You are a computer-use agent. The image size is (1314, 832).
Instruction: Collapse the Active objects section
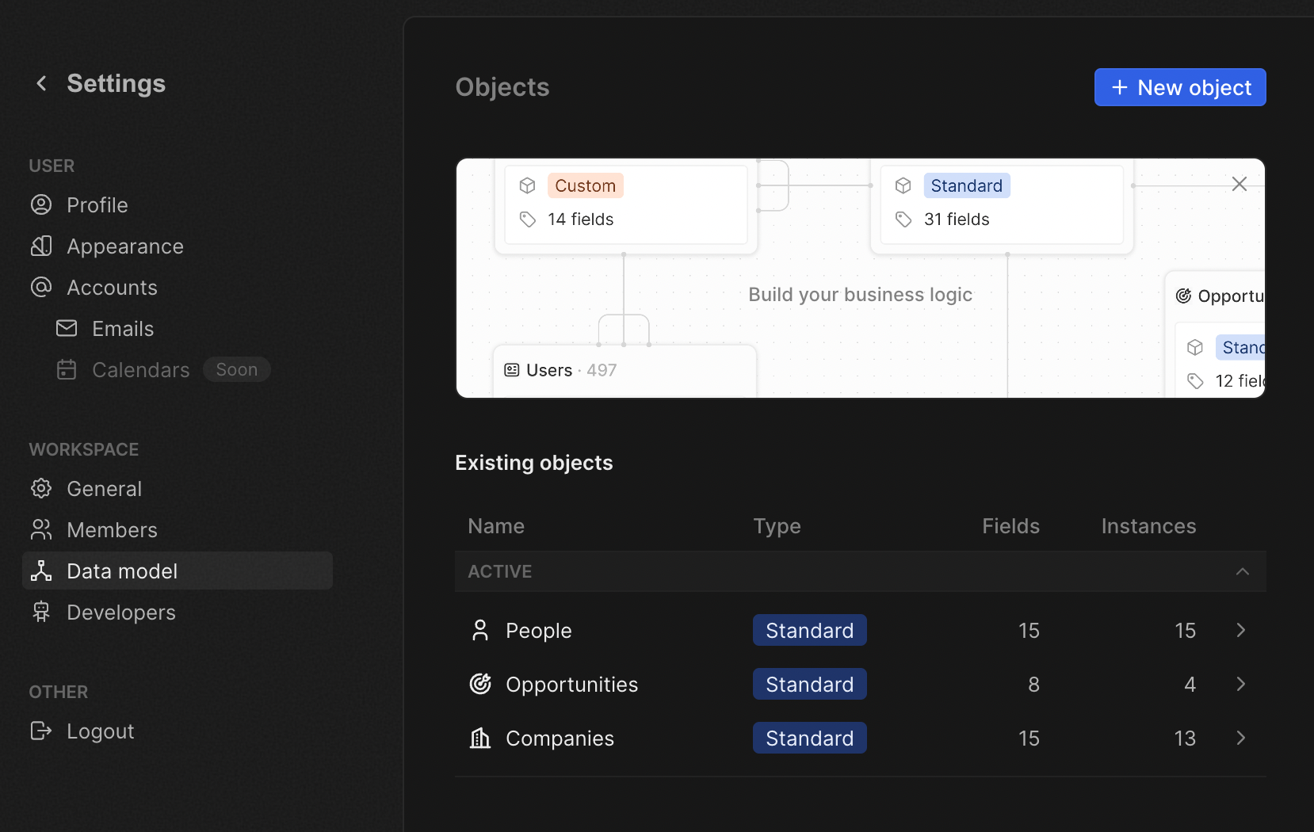click(1242, 571)
